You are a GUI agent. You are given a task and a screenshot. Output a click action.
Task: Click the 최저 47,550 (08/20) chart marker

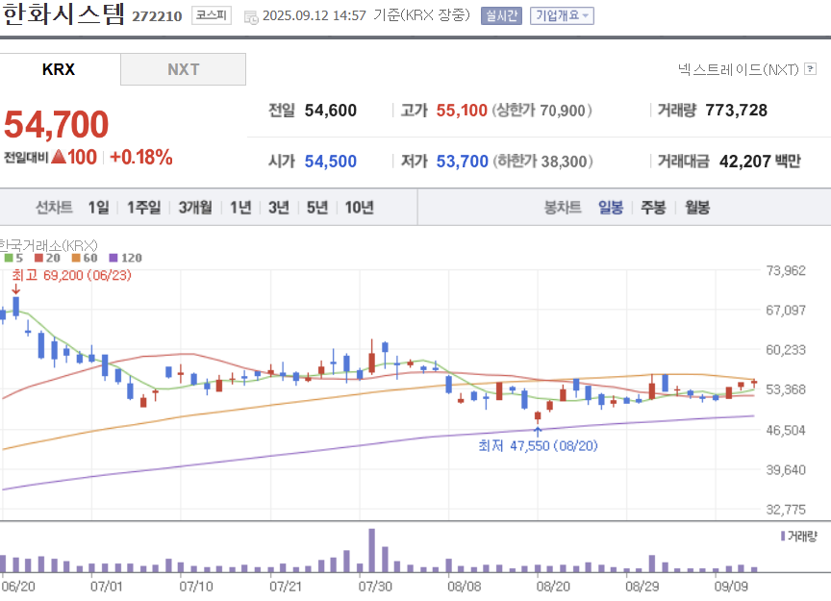[538, 446]
